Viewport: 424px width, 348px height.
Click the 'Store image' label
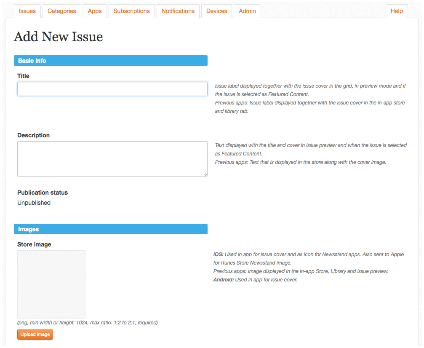[34, 244]
